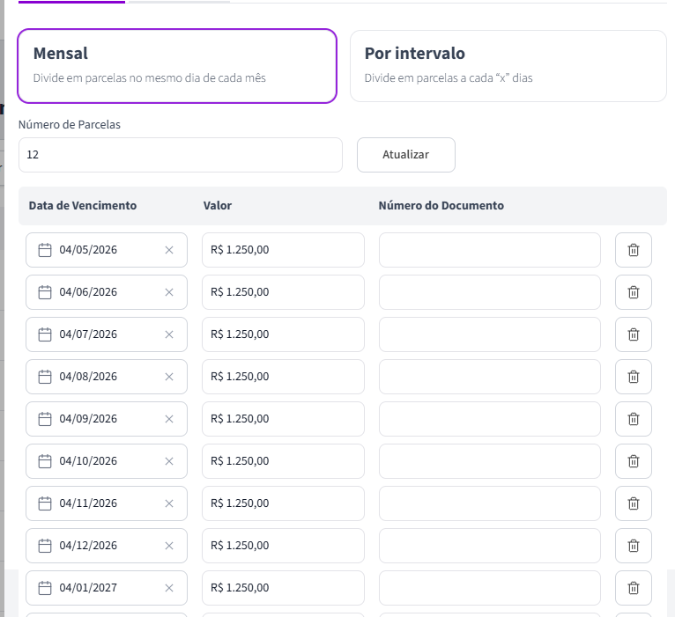Click the Número do Documento column header

tap(441, 206)
